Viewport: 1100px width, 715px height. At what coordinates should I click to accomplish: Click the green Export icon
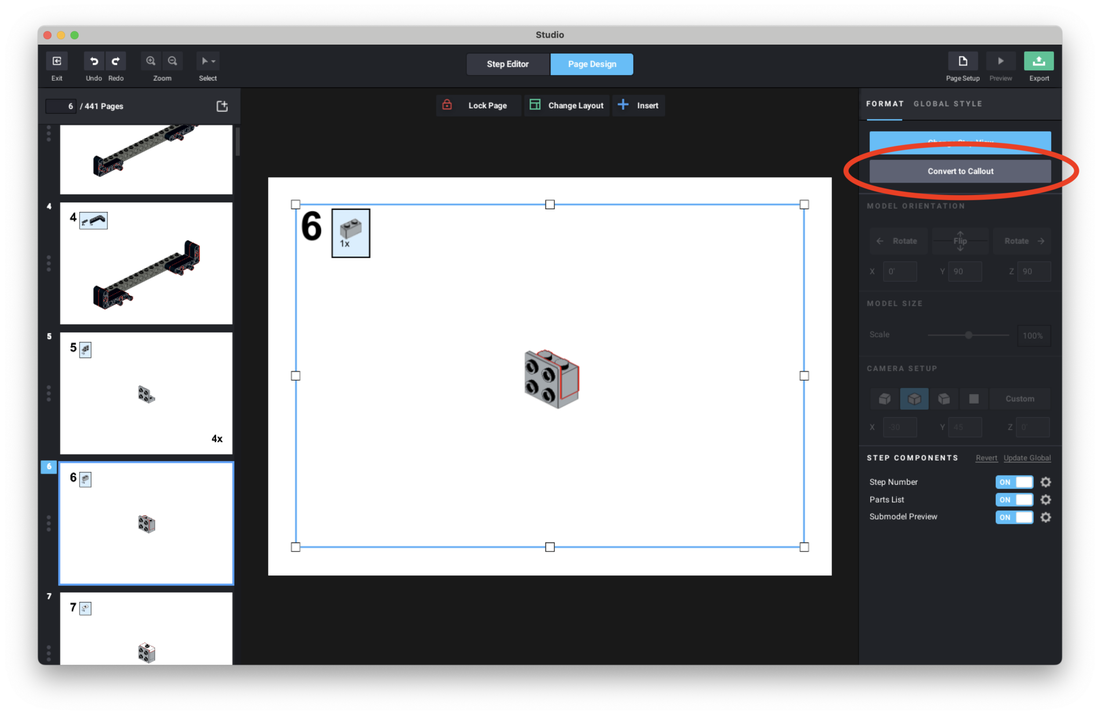coord(1038,61)
